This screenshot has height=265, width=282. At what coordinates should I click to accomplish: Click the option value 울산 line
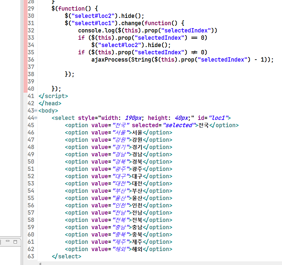pos(119,198)
